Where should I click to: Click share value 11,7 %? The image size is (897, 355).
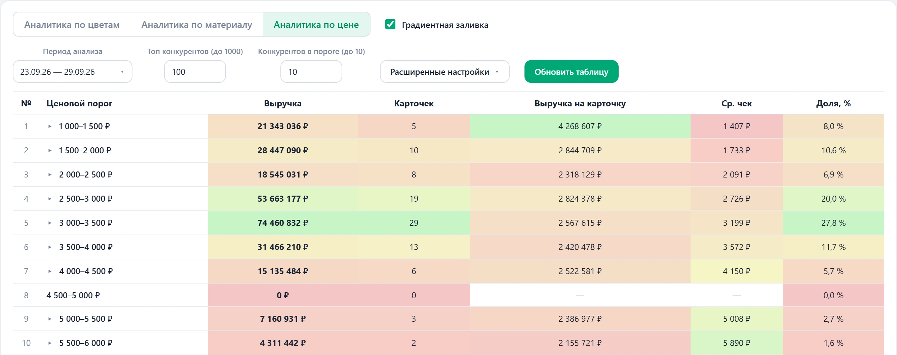click(833, 247)
